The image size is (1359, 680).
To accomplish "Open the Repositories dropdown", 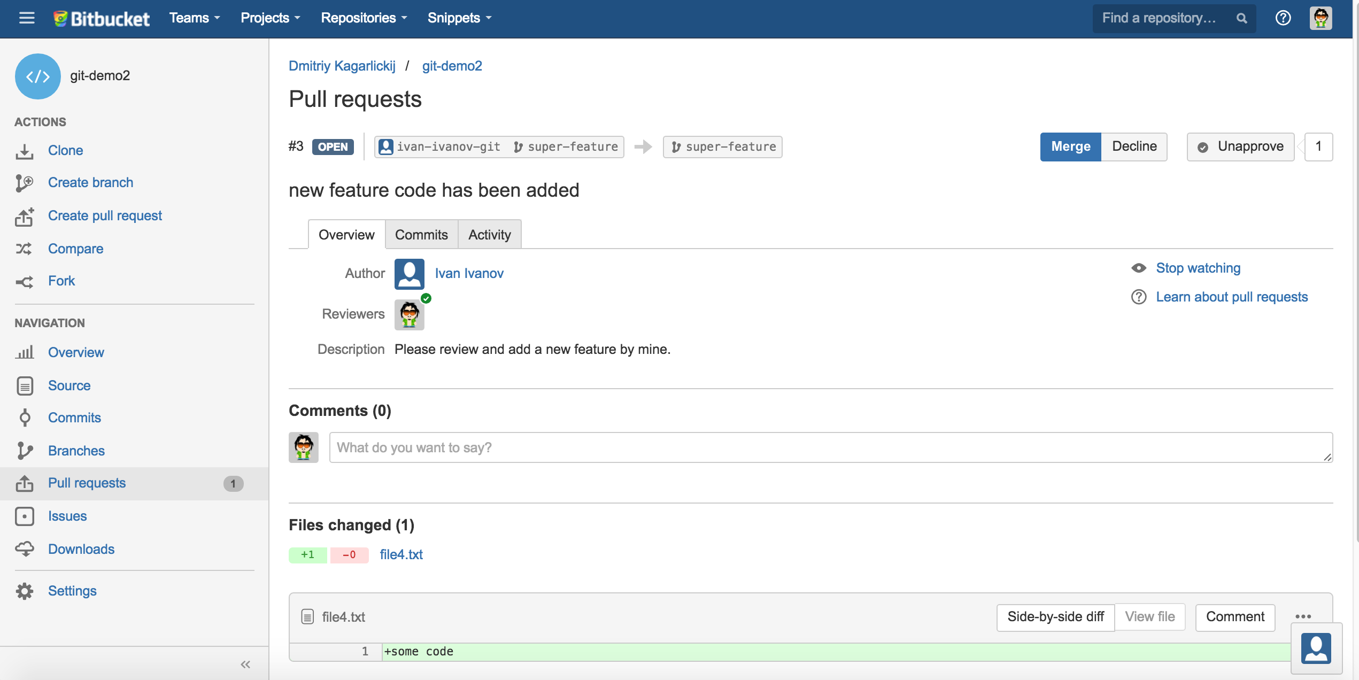I will click(364, 18).
